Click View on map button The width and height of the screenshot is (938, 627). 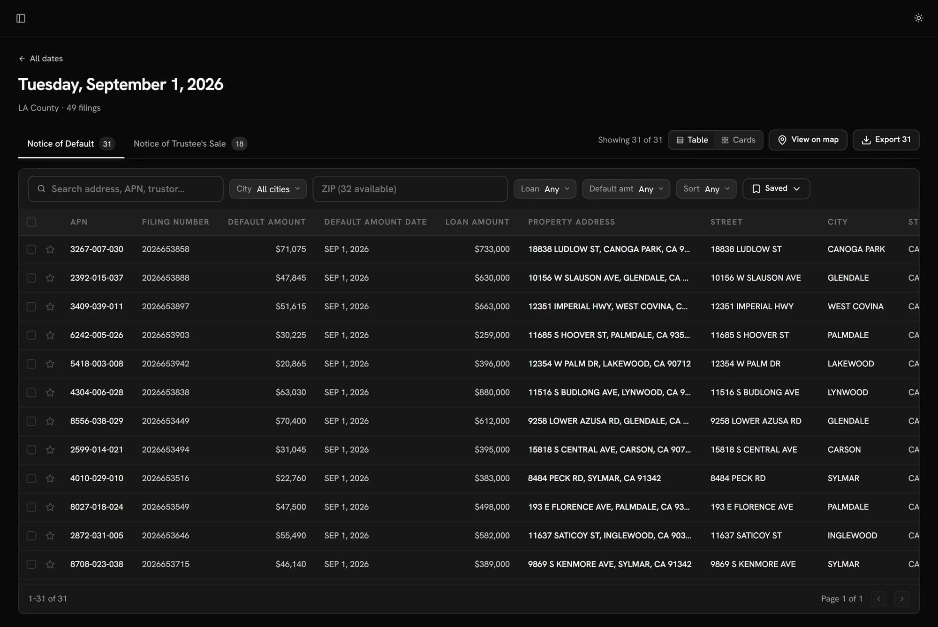pyautogui.click(x=808, y=140)
